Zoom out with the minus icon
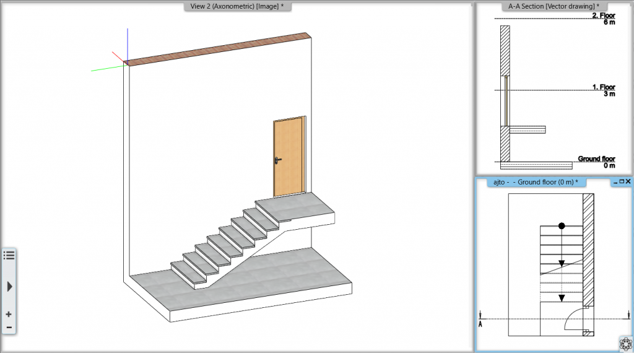This screenshot has height=353, width=634. pos(9,327)
